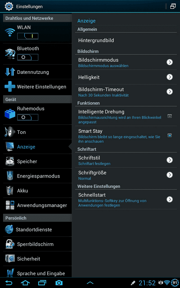Viewport: 180px width, 288px height.
Task: Expand Helligkeit settings arrow
Action: 170,77
